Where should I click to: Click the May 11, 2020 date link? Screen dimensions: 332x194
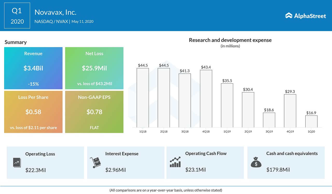[x=82, y=21]
